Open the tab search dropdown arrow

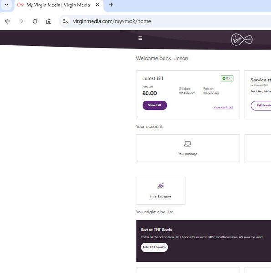pos(6,5)
